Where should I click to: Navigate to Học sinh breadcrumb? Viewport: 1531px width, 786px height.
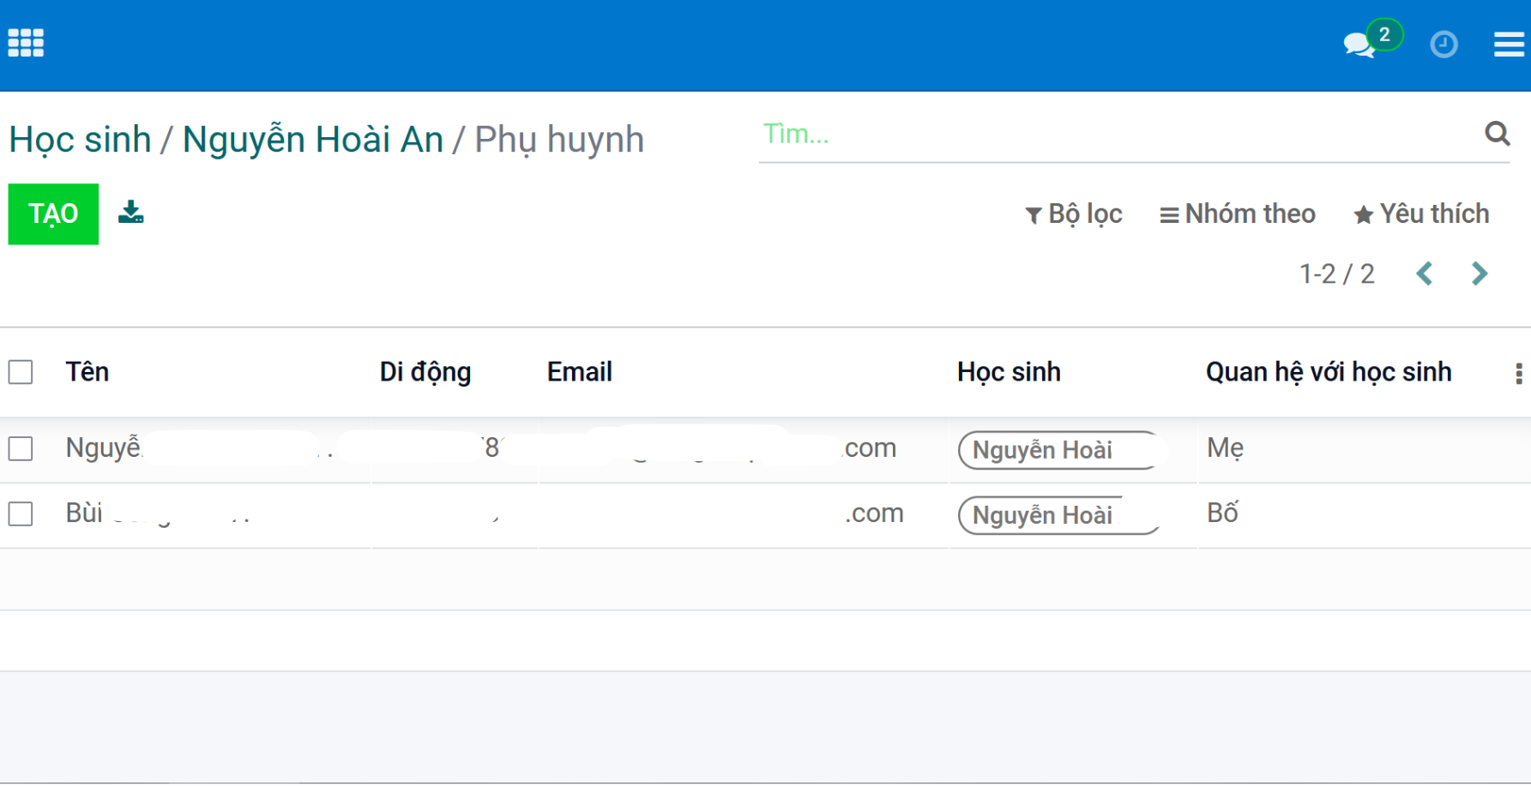pos(80,138)
